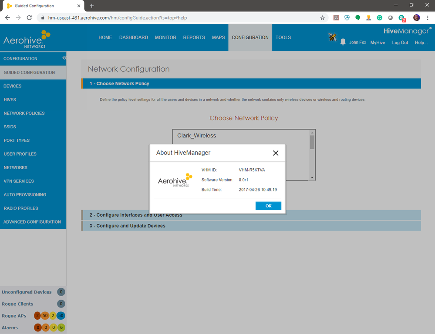
Task: Go forward in browser history
Action: click(x=18, y=18)
